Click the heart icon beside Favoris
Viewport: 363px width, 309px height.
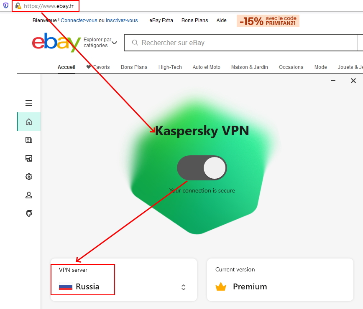pyautogui.click(x=88, y=67)
